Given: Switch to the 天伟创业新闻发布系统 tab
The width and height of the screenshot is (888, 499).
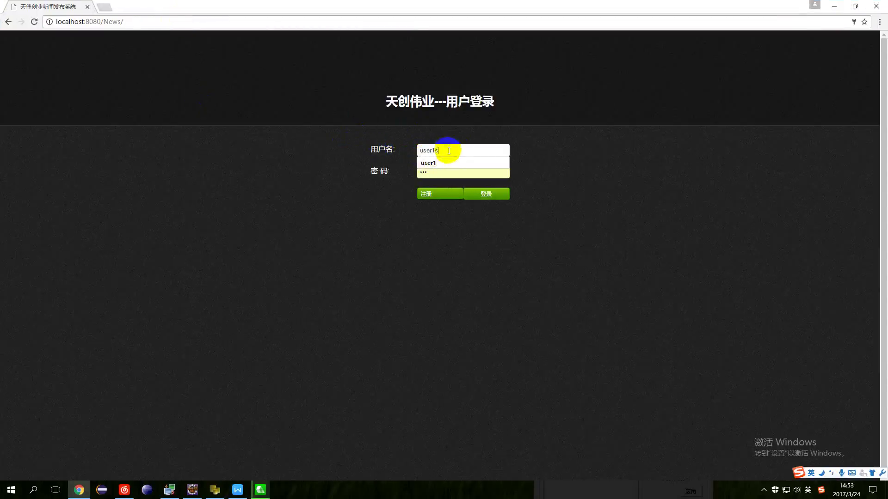Looking at the screenshot, I should click(x=48, y=7).
